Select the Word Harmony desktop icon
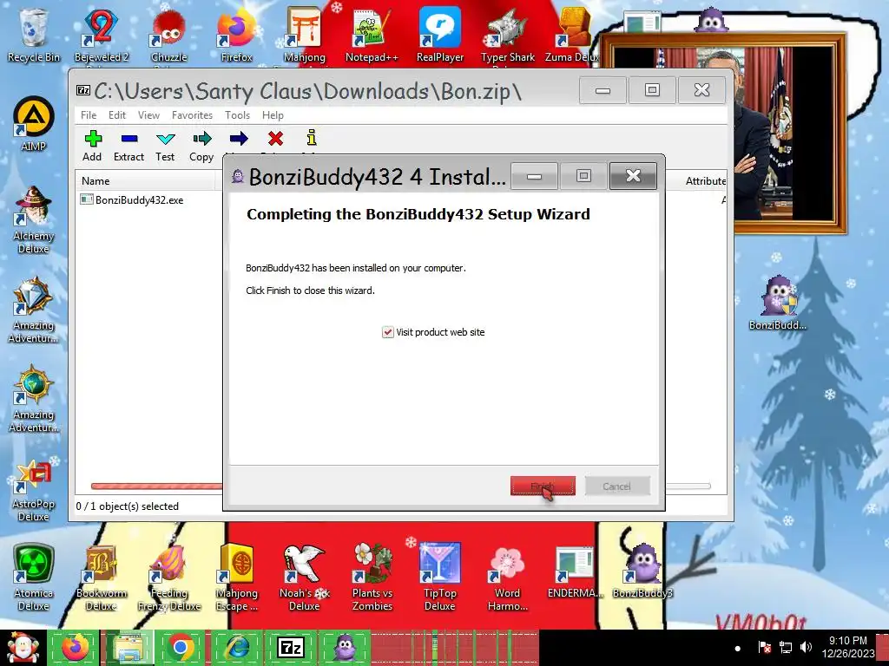889x666 pixels. 507,578
